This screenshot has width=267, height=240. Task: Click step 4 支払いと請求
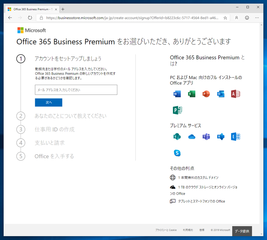50,143
